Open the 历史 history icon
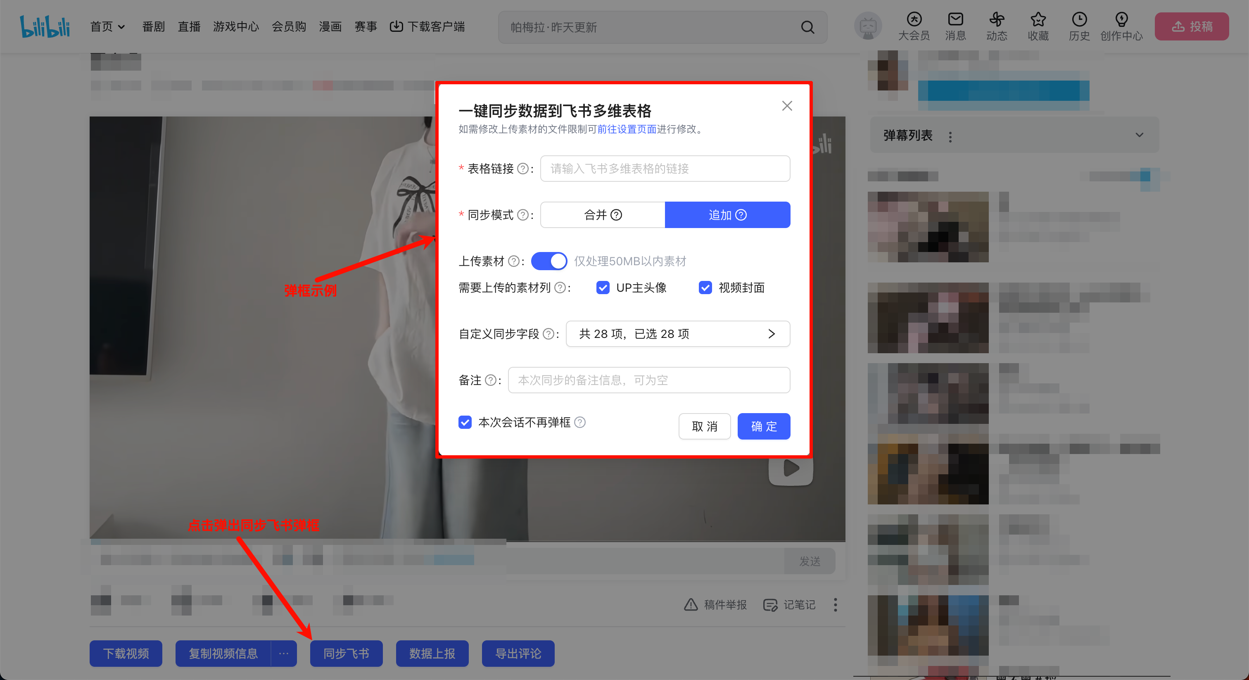Viewport: 1249px width, 680px height. [1079, 20]
